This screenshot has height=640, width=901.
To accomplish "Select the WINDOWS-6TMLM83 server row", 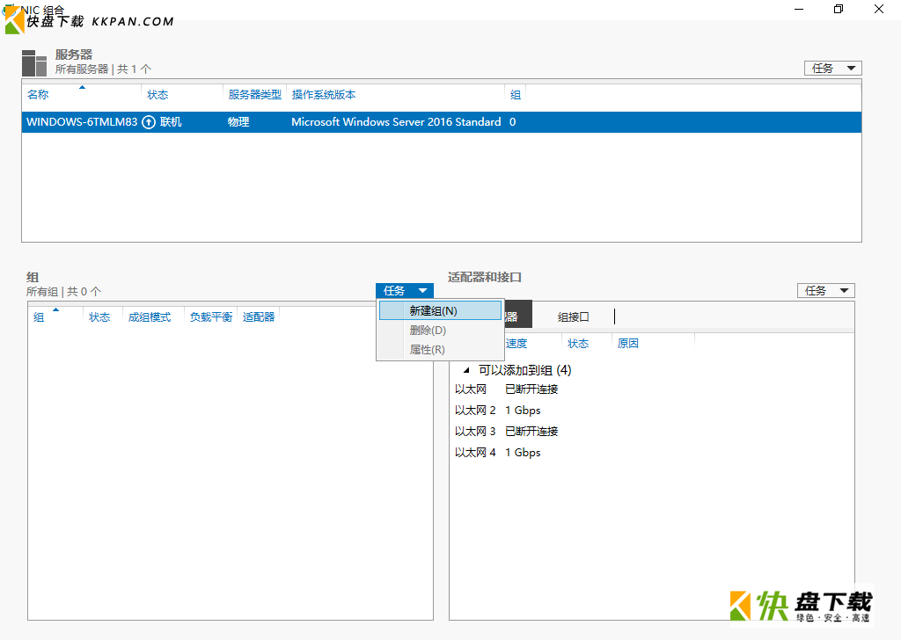I will click(x=442, y=122).
